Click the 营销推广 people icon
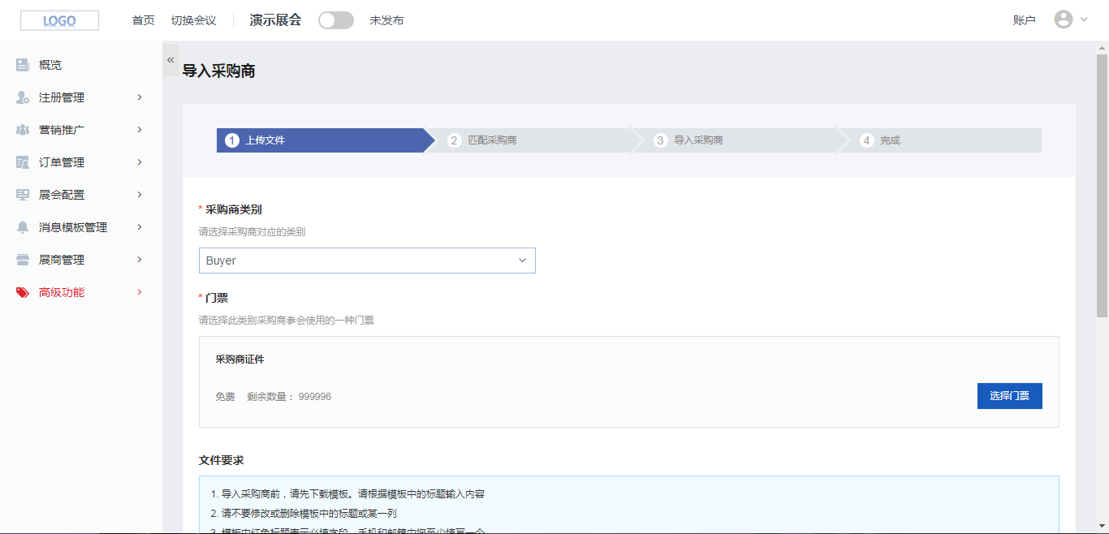 (23, 130)
